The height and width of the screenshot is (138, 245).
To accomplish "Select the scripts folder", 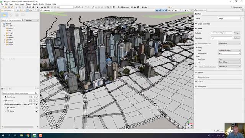I will [11, 44].
